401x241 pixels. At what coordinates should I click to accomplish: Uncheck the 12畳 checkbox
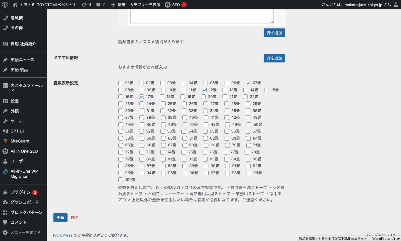[x=204, y=90]
